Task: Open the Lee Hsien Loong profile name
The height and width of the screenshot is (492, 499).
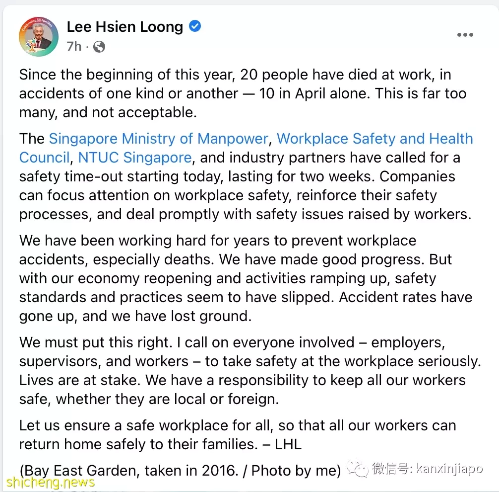Action: [125, 27]
